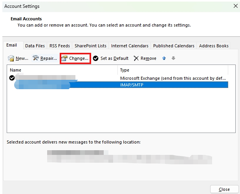
Task: Click the Set as Default checkmark icon
Action: point(96,58)
